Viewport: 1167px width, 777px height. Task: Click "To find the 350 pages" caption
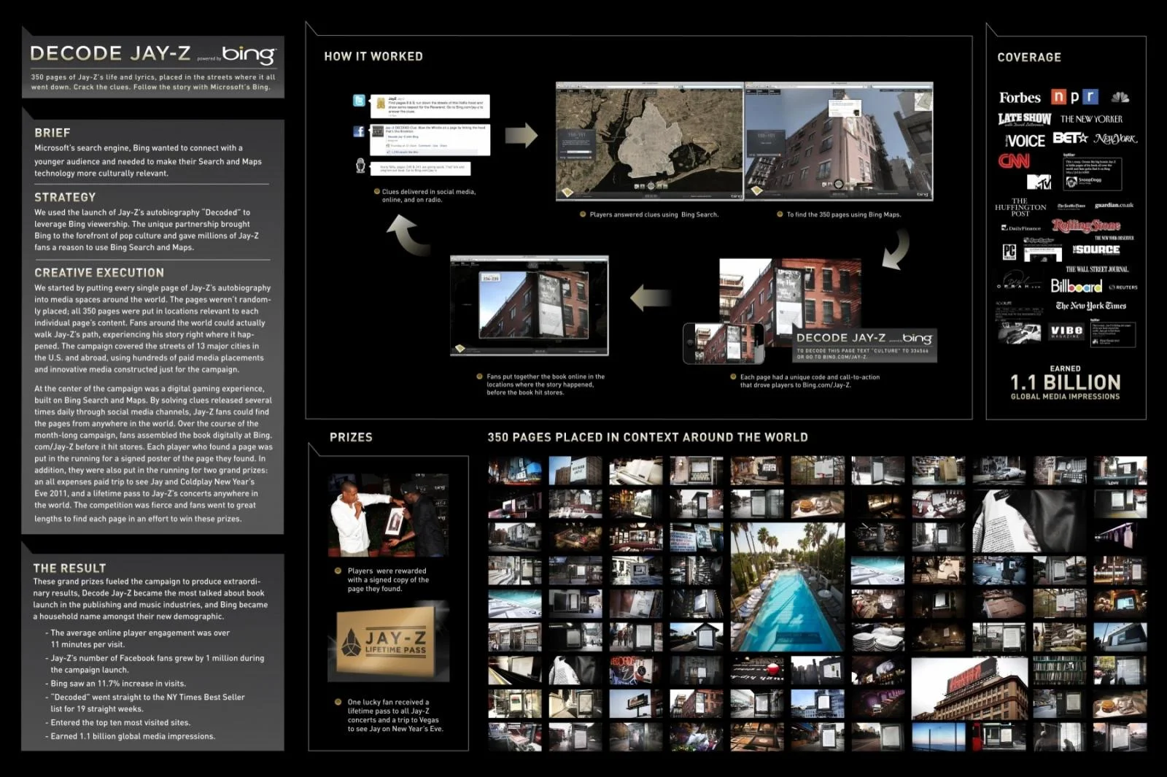click(844, 214)
